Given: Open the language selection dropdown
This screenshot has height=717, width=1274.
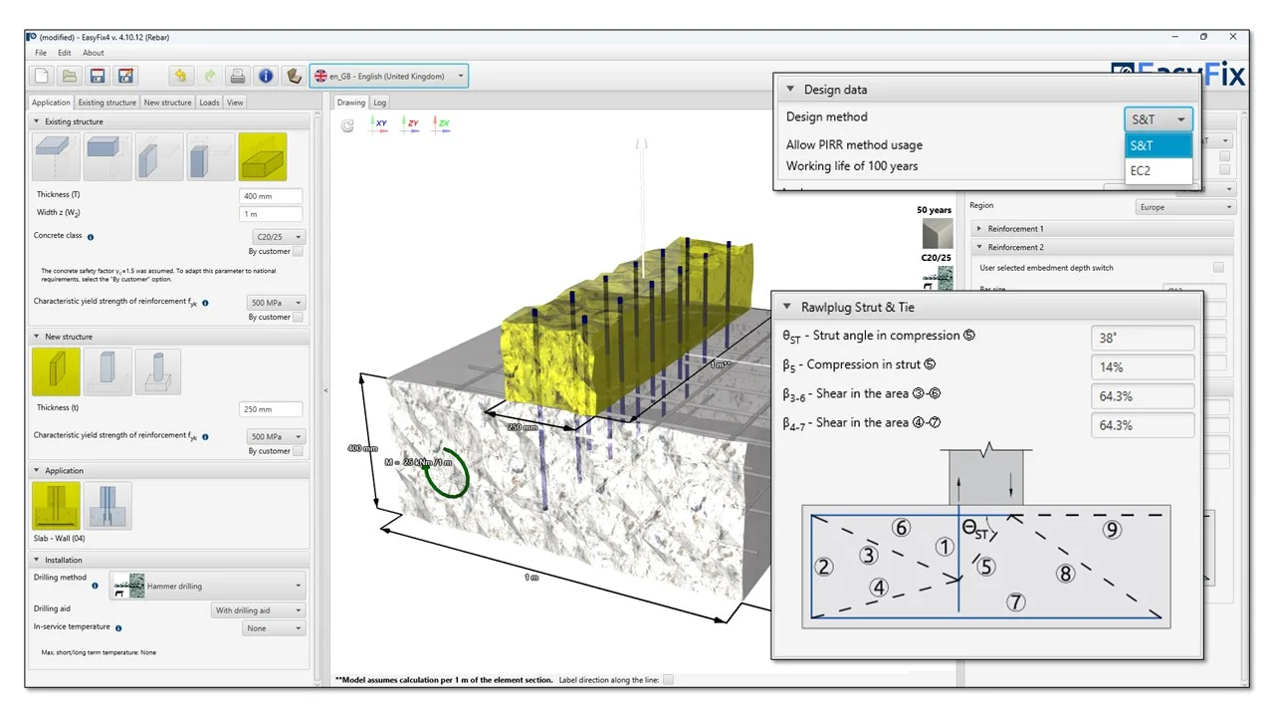Looking at the screenshot, I should [x=388, y=76].
